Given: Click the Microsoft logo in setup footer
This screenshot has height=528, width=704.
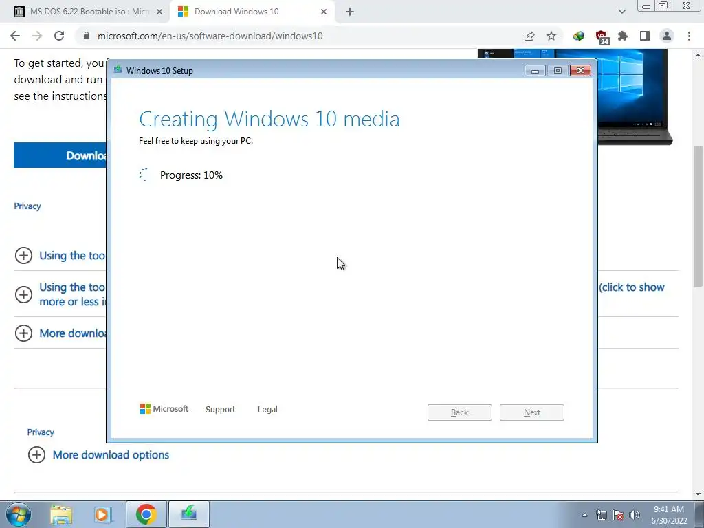Looking at the screenshot, I should click(x=164, y=409).
